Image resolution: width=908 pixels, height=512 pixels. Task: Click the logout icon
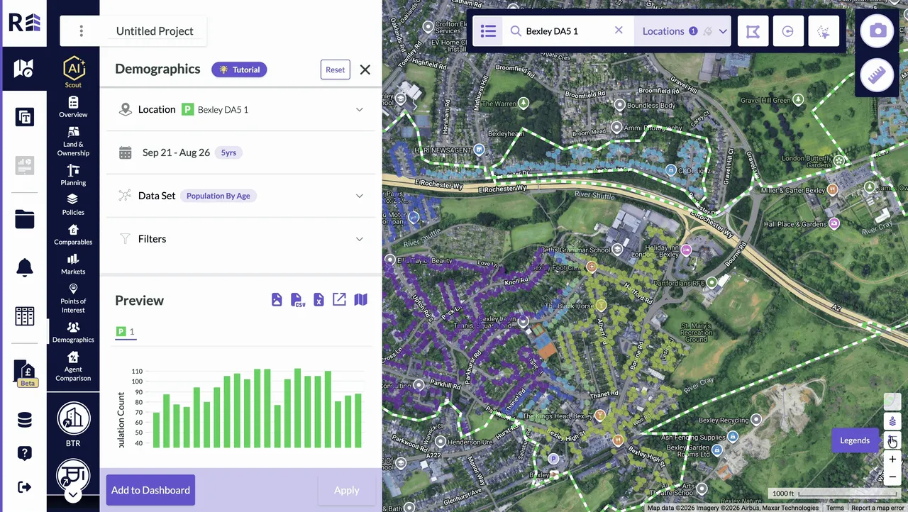24,486
